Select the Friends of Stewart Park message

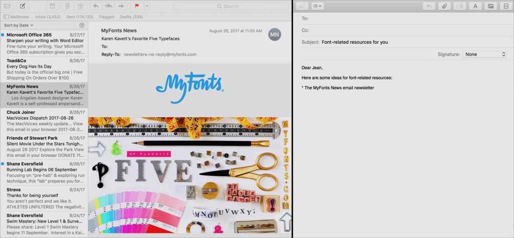click(x=44, y=147)
